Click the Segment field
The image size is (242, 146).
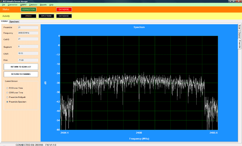click(x=28, y=46)
